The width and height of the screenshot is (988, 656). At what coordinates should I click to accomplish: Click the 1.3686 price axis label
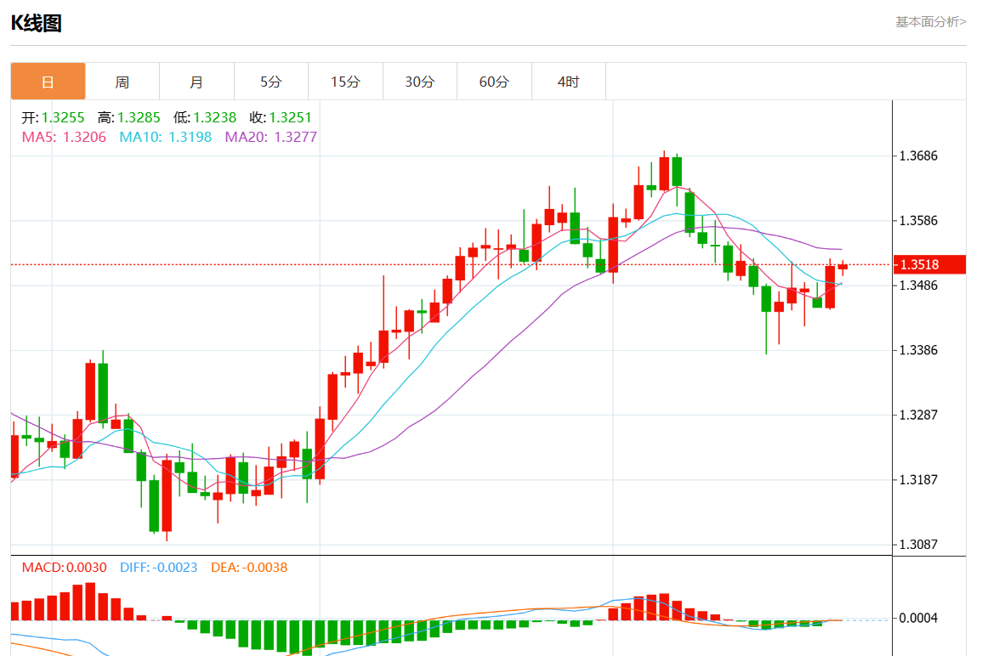(x=918, y=156)
